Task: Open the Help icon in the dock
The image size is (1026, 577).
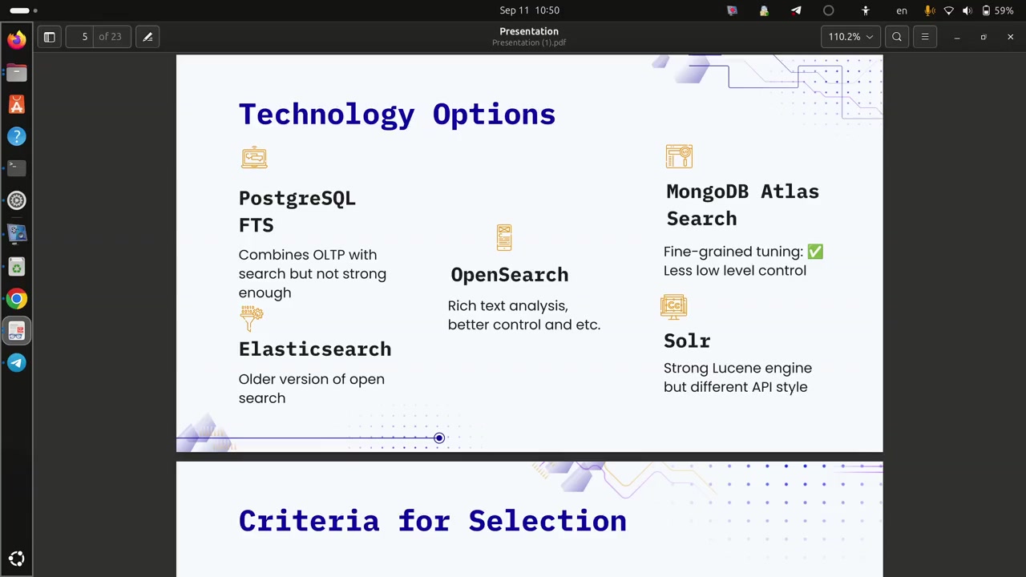Action: click(x=17, y=137)
